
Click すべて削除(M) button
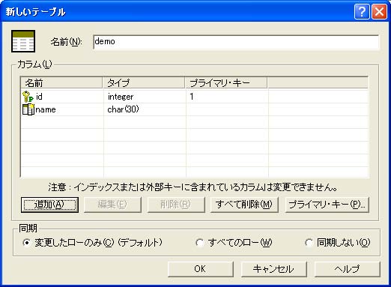[x=244, y=205]
